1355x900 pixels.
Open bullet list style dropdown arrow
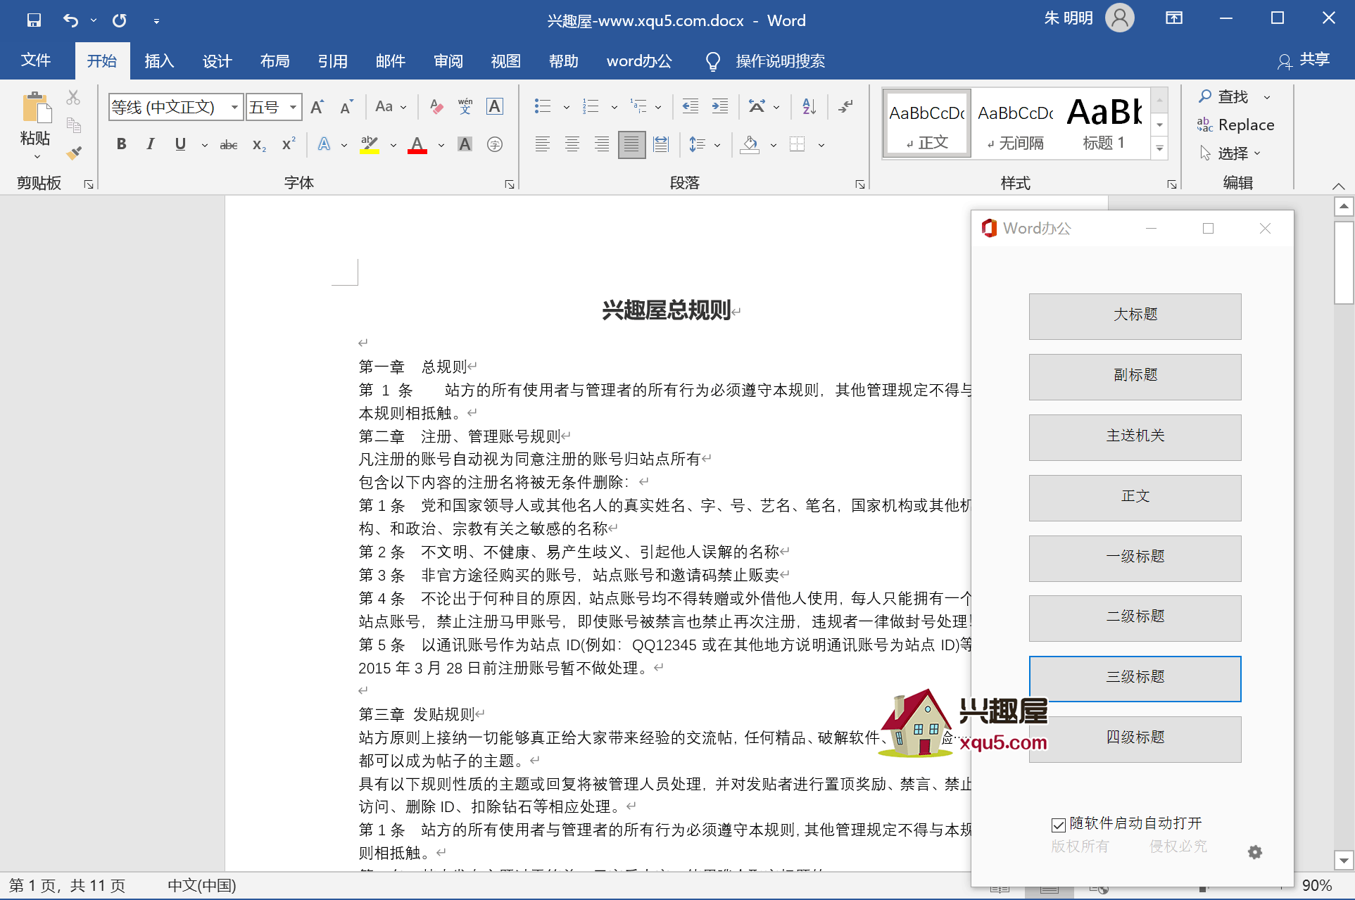coord(567,107)
